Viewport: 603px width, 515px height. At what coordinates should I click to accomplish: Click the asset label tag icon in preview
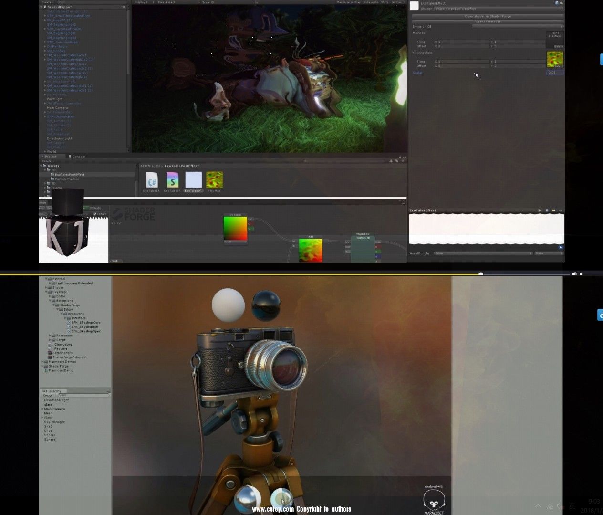[x=561, y=247]
